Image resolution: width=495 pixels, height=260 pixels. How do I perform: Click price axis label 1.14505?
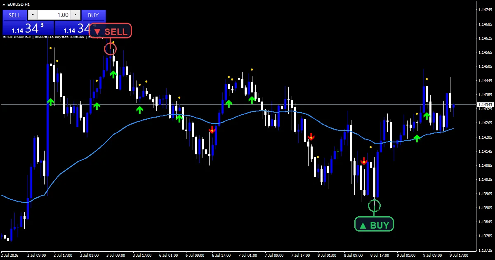(x=486, y=66)
